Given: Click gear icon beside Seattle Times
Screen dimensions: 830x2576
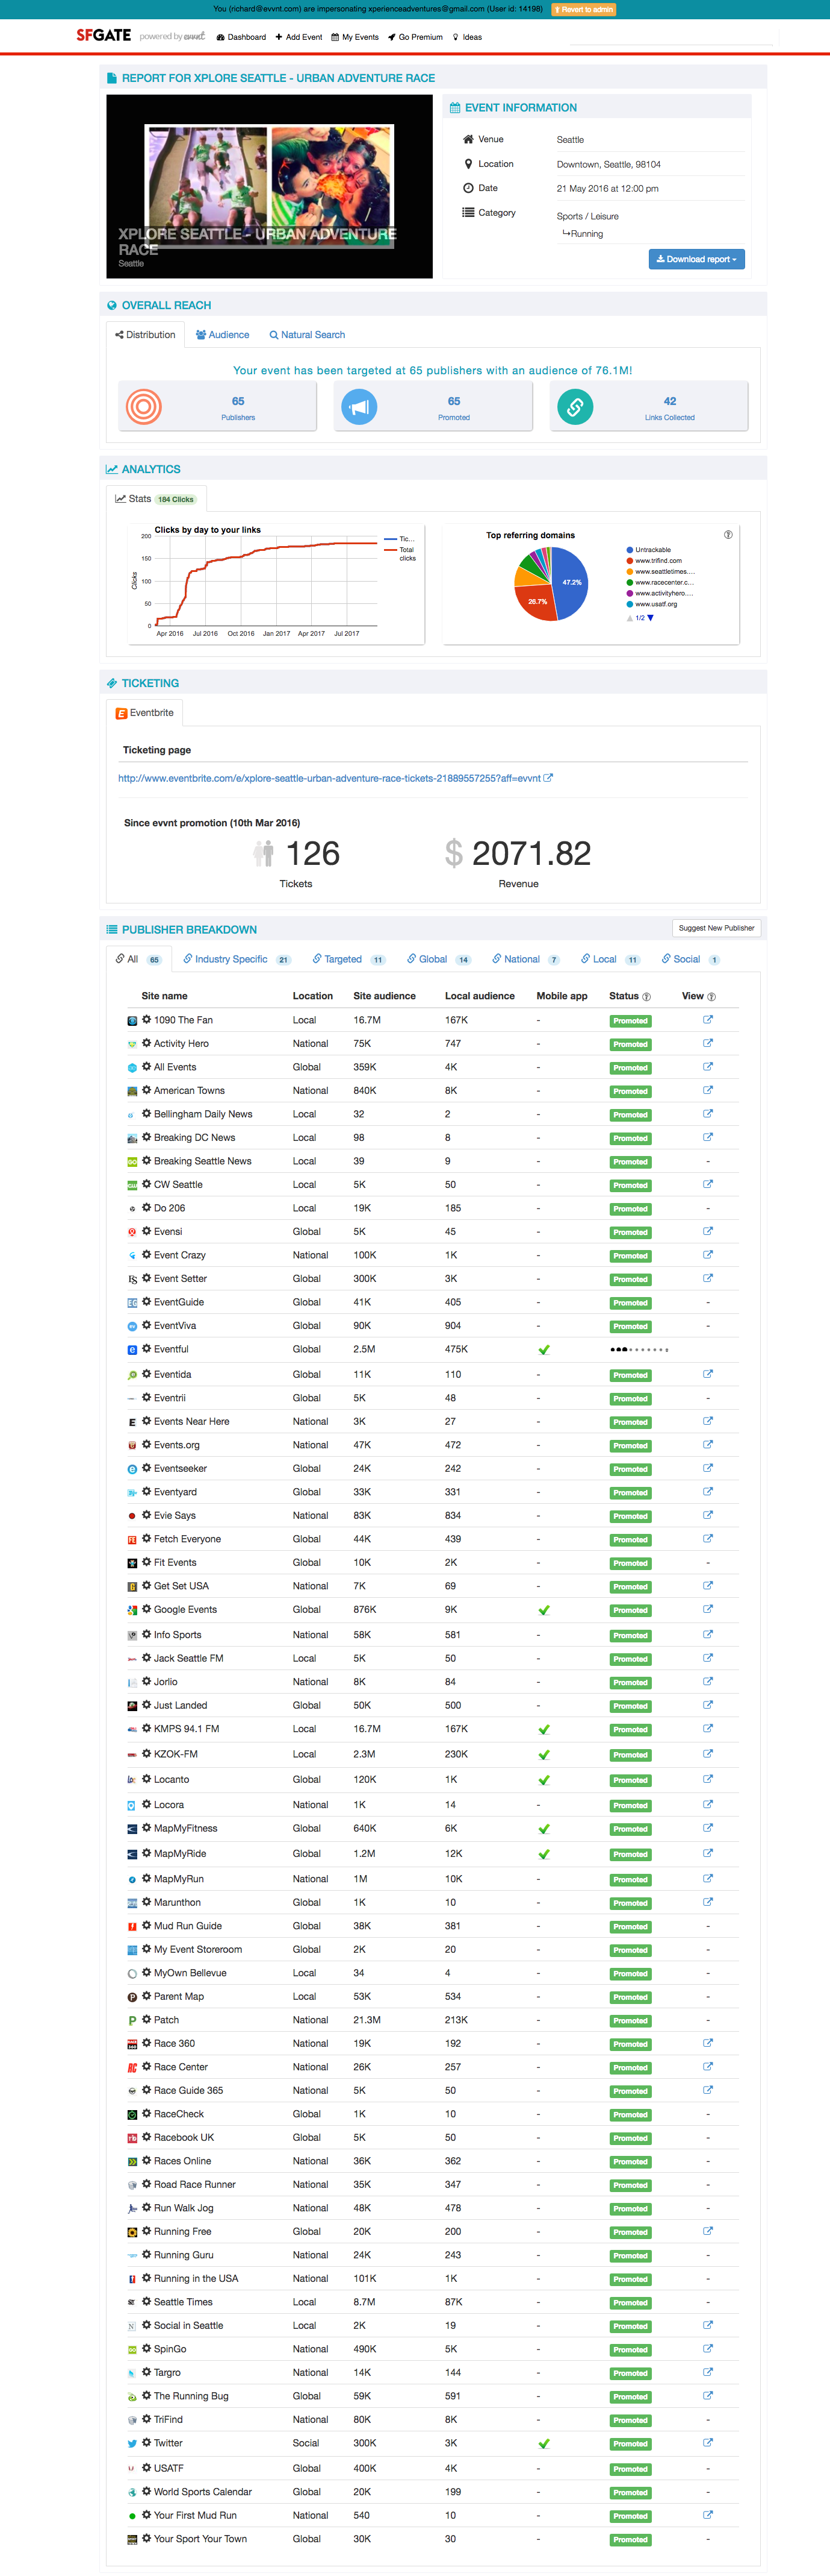Looking at the screenshot, I should pos(146,2301).
